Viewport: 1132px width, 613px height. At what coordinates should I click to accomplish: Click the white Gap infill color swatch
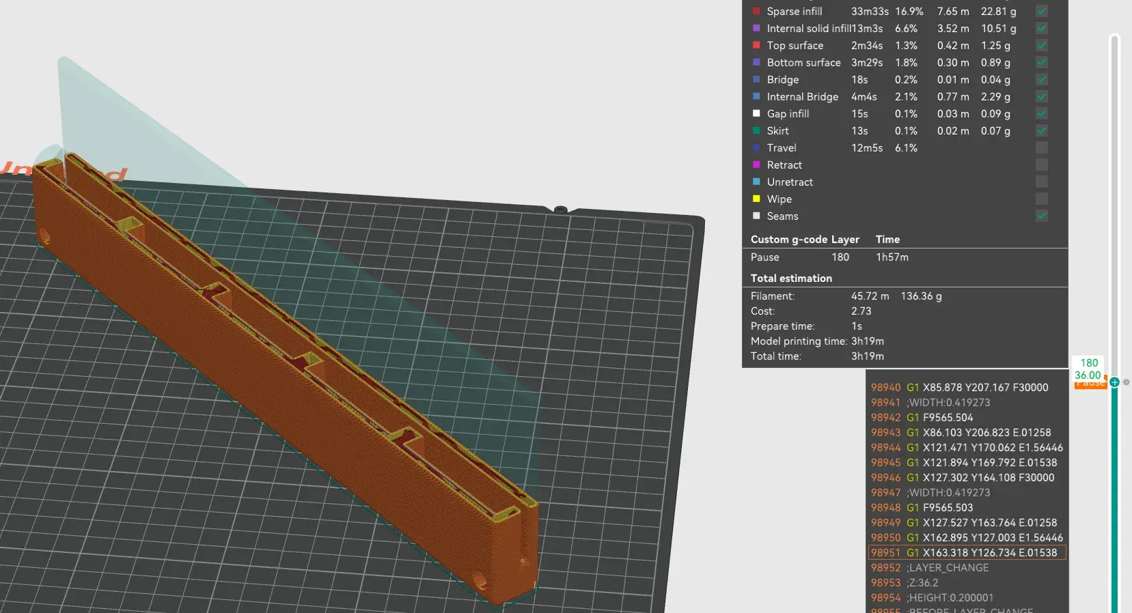coord(756,113)
